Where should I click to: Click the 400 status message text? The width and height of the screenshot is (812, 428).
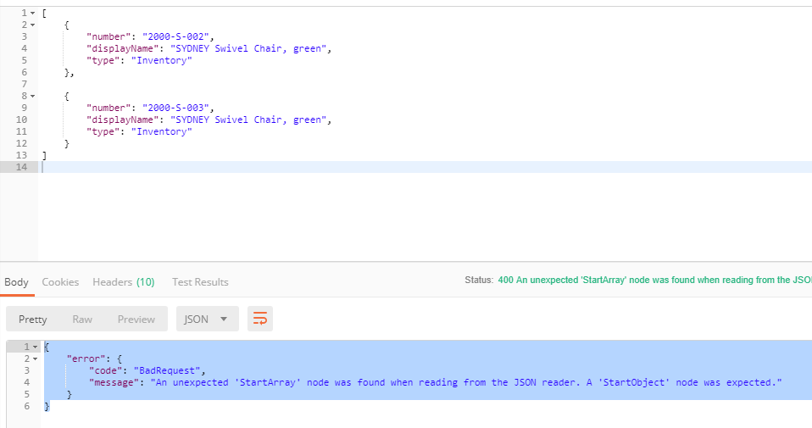[654, 280]
